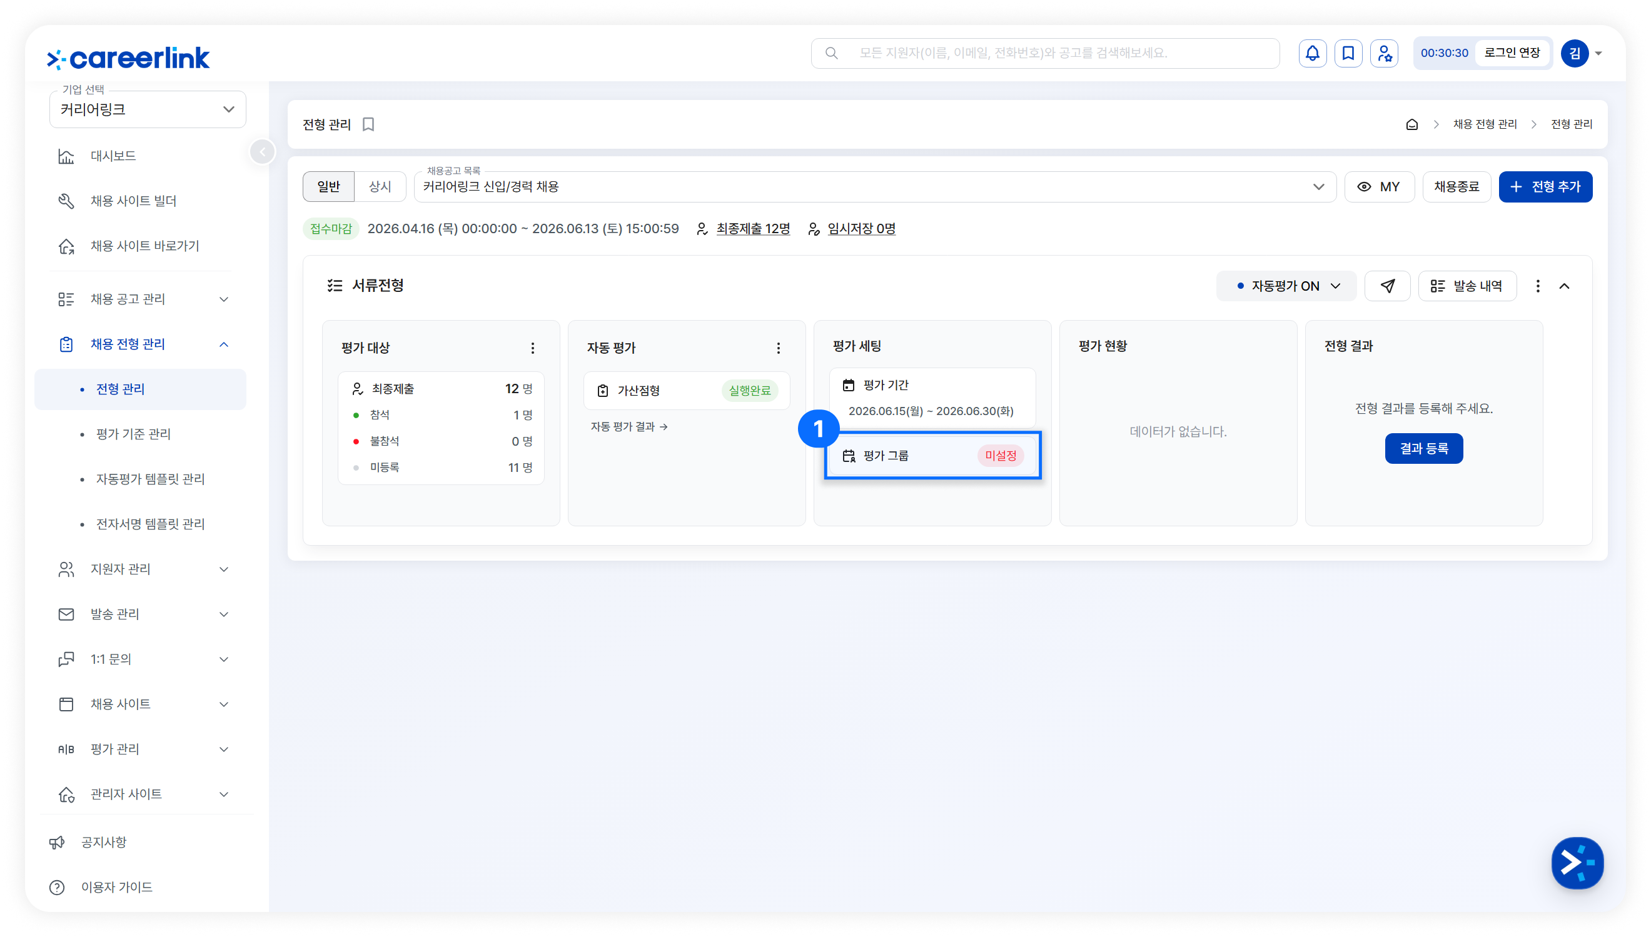Expand 채용 공고 관리 menu
The width and height of the screenshot is (1651, 937).
click(224, 299)
